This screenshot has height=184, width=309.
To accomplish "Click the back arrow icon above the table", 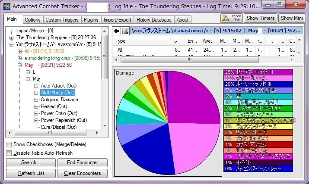I will coord(116,31).
